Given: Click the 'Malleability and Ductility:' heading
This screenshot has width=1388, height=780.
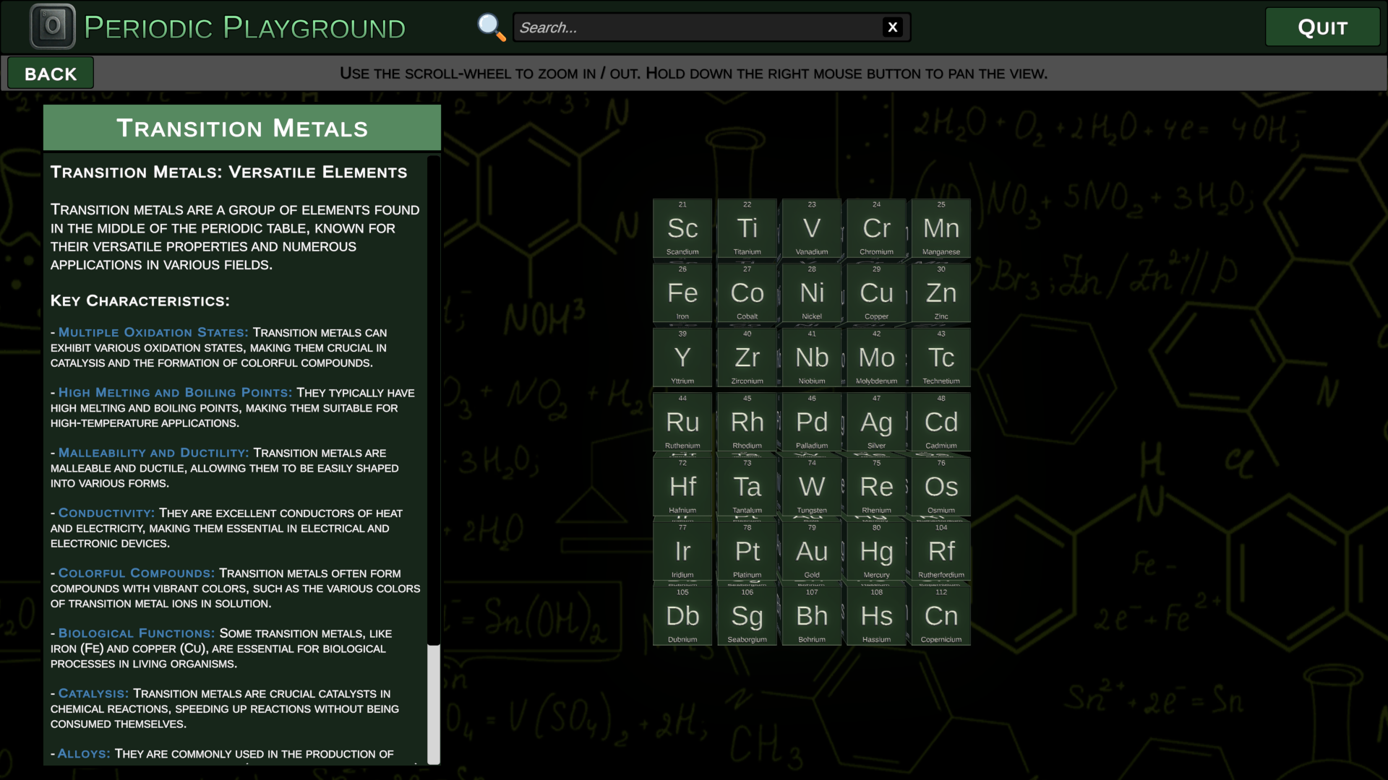Looking at the screenshot, I should (153, 453).
